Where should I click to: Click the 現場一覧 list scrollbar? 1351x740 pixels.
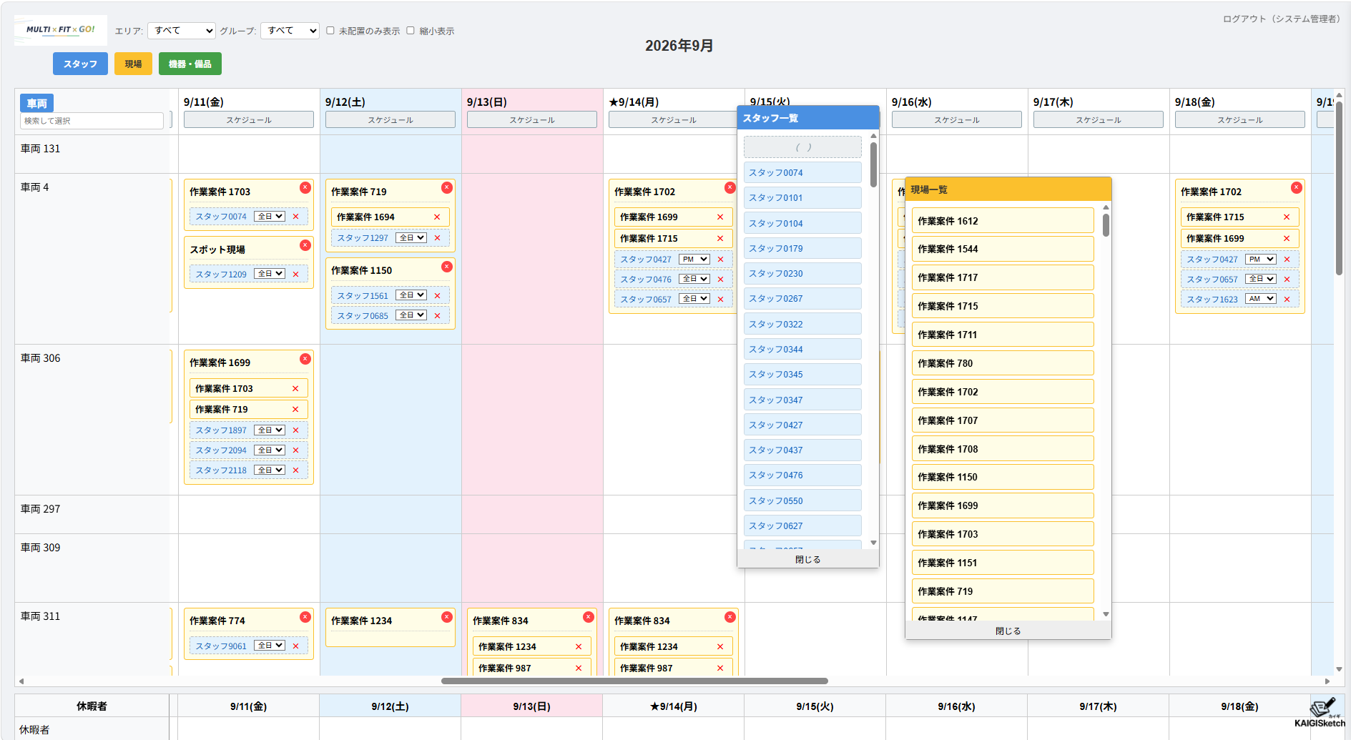tap(1106, 226)
